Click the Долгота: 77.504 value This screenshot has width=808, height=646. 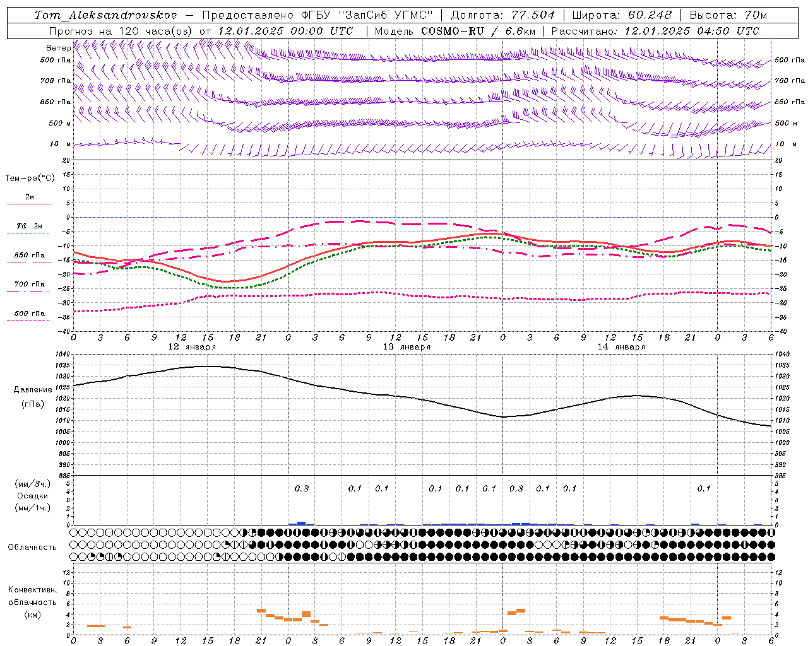point(503,15)
